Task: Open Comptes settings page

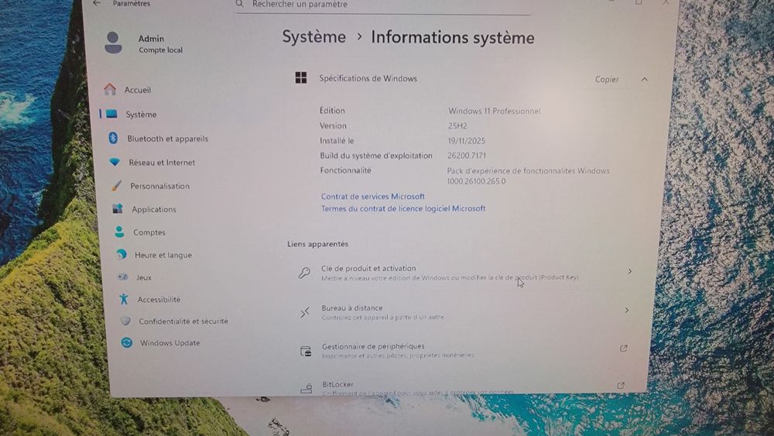Action: click(149, 232)
